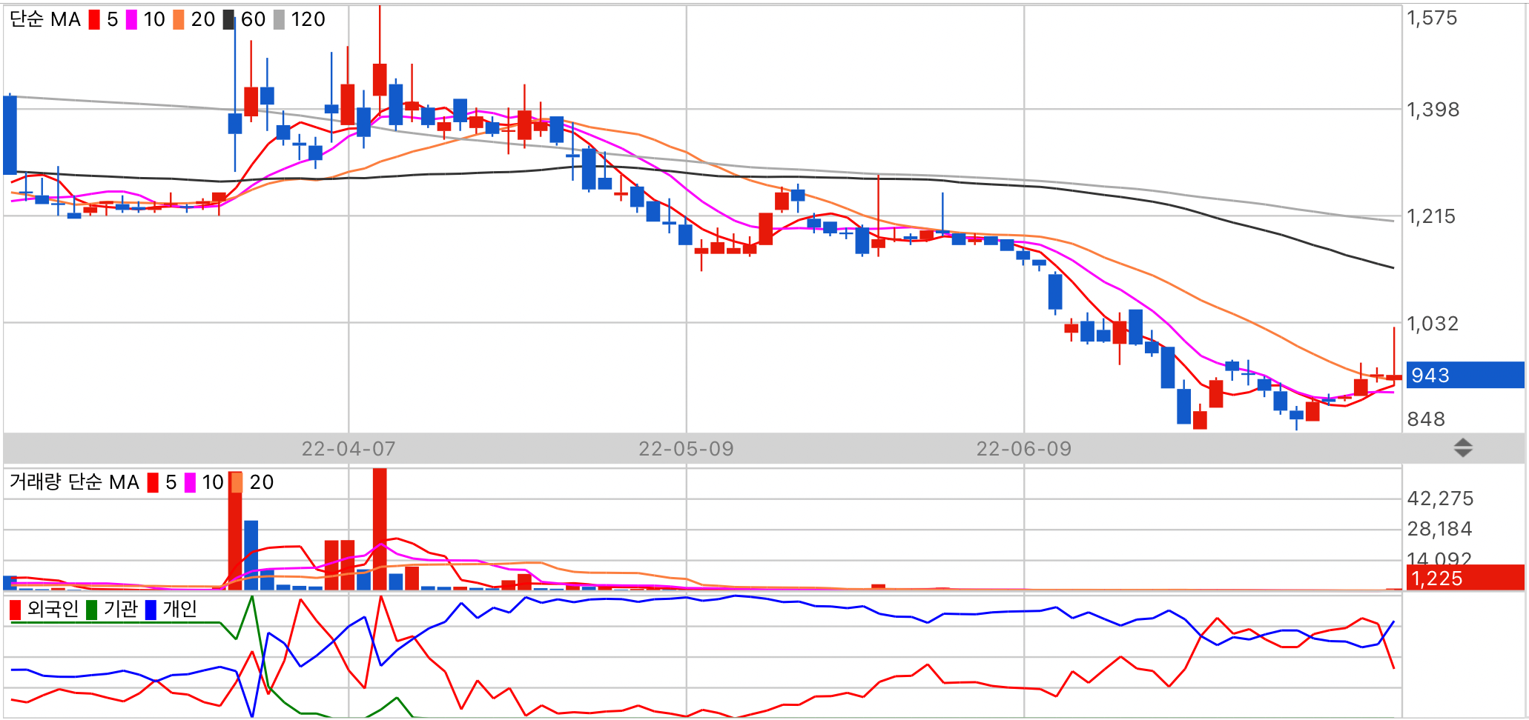Viewport: 1529px width, 720px height.
Task: Click the up-down panel resize arrows icon
Action: 1463,447
